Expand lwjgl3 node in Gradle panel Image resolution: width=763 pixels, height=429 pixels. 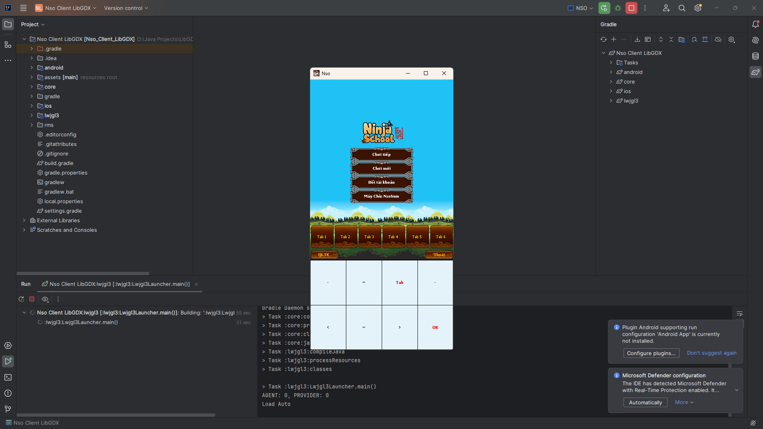coord(611,101)
